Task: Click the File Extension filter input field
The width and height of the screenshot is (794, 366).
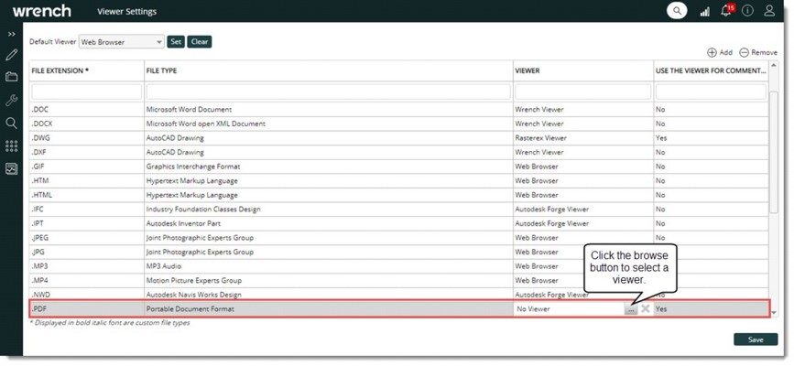Action: click(86, 92)
